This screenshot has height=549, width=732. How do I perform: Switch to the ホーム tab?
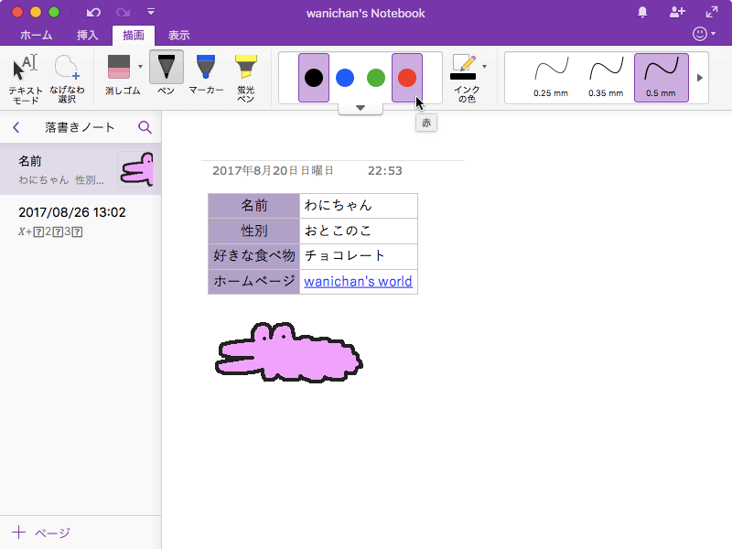coord(37,36)
